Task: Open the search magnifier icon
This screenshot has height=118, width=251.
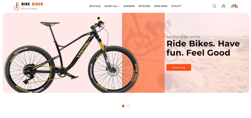Action: (x=214, y=6)
